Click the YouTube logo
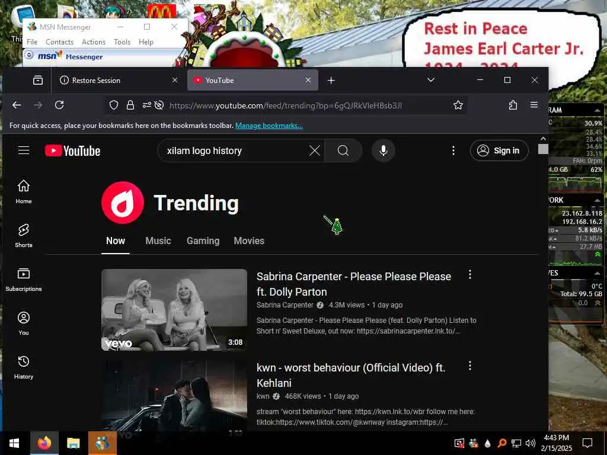The image size is (607, 455). 72,150
